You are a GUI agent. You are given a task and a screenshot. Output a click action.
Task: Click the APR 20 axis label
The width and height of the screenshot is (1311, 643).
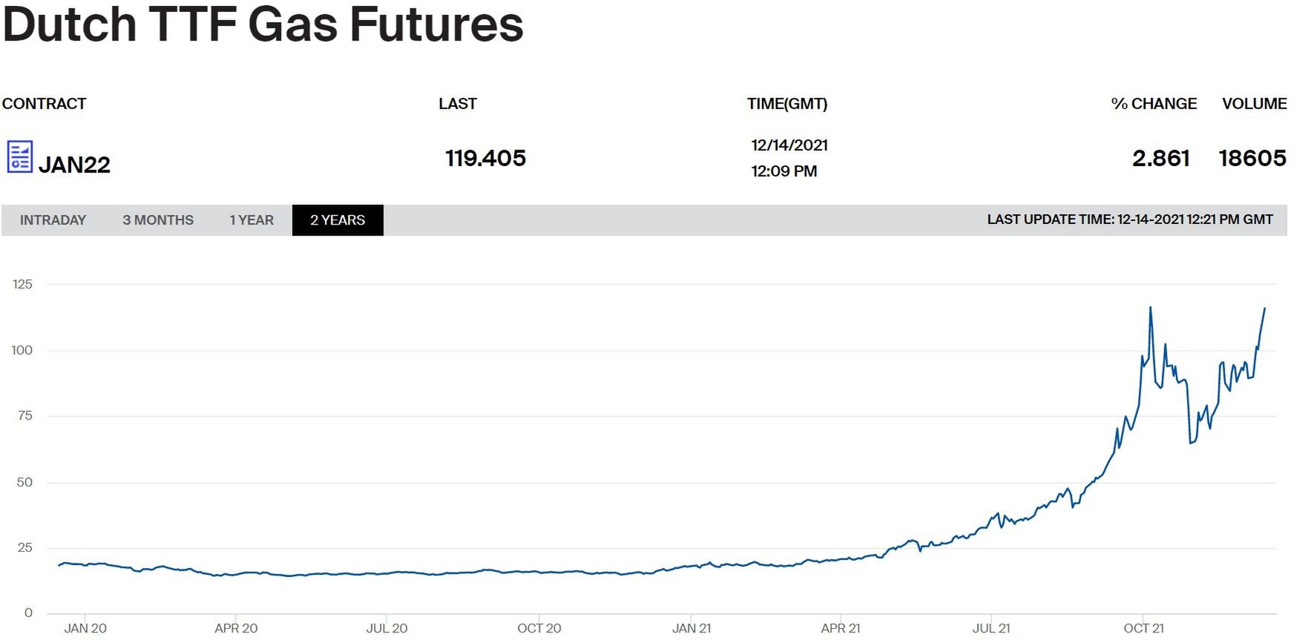236,628
